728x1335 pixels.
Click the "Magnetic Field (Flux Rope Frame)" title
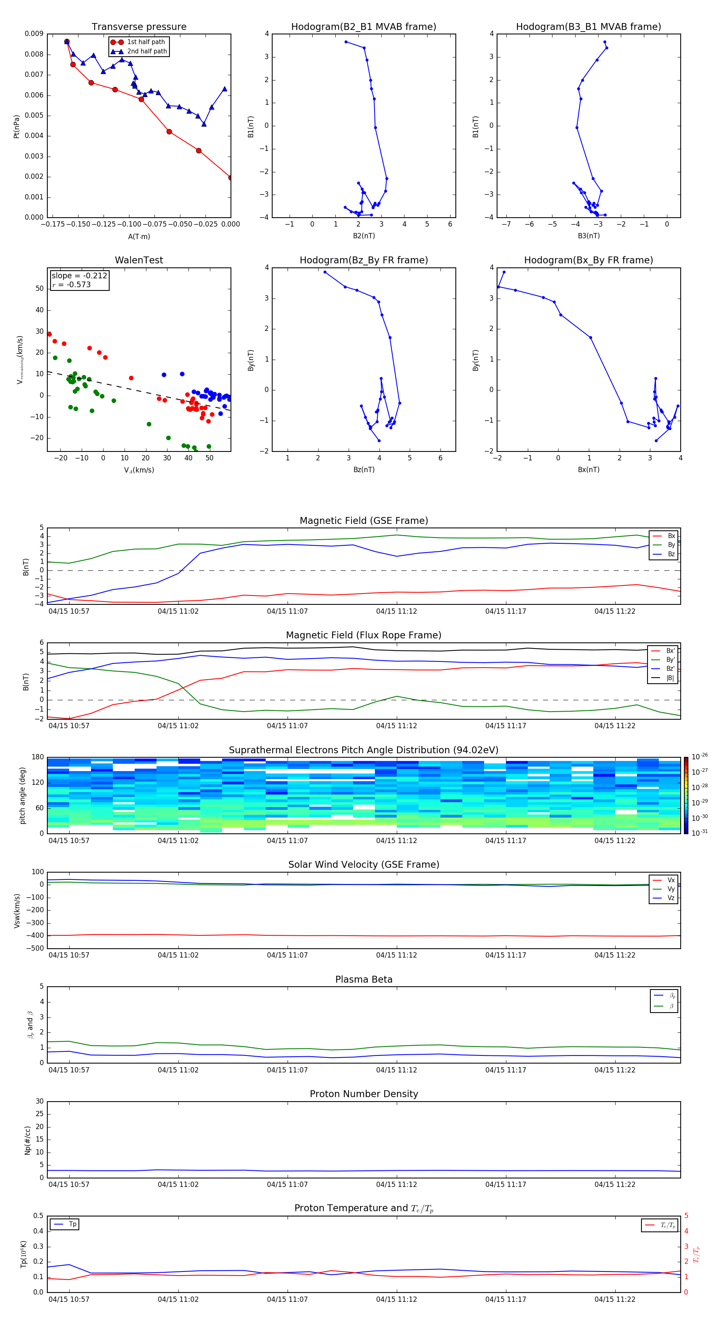(x=364, y=636)
